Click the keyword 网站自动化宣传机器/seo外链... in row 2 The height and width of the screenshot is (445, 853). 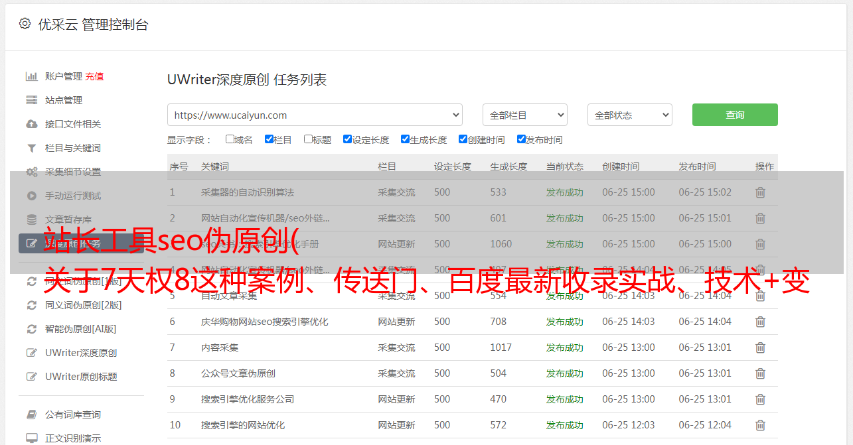(x=266, y=218)
